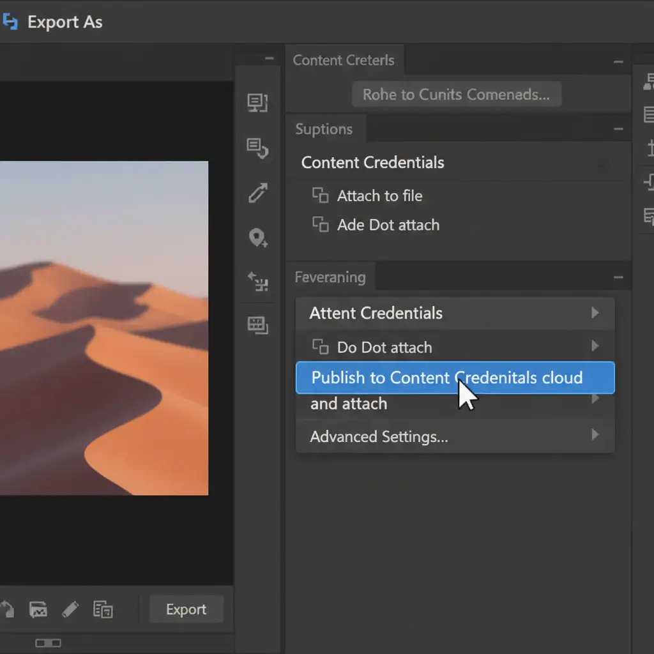Switch to the 'Content Creterls' tab
This screenshot has width=654, height=654.
click(x=344, y=61)
